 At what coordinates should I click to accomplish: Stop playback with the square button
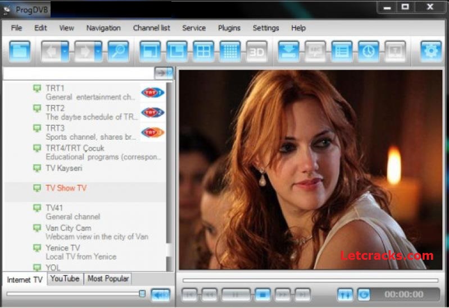coord(262,295)
